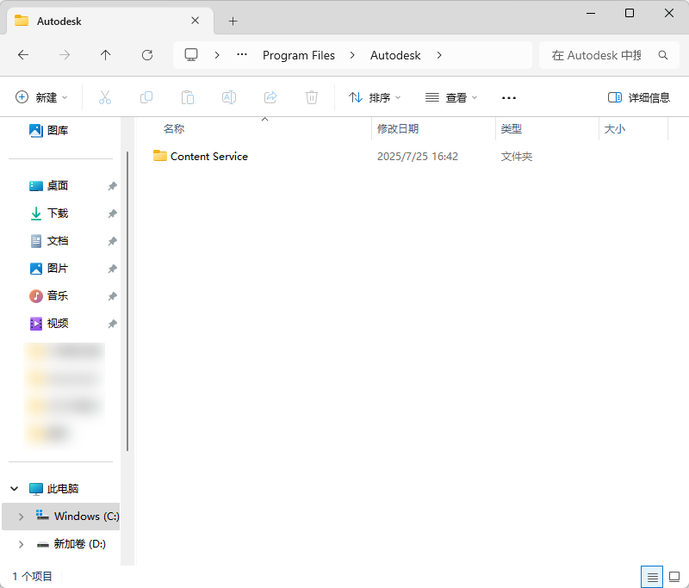Open the 查看 view menu
This screenshot has height=588, width=689.
pyautogui.click(x=451, y=97)
